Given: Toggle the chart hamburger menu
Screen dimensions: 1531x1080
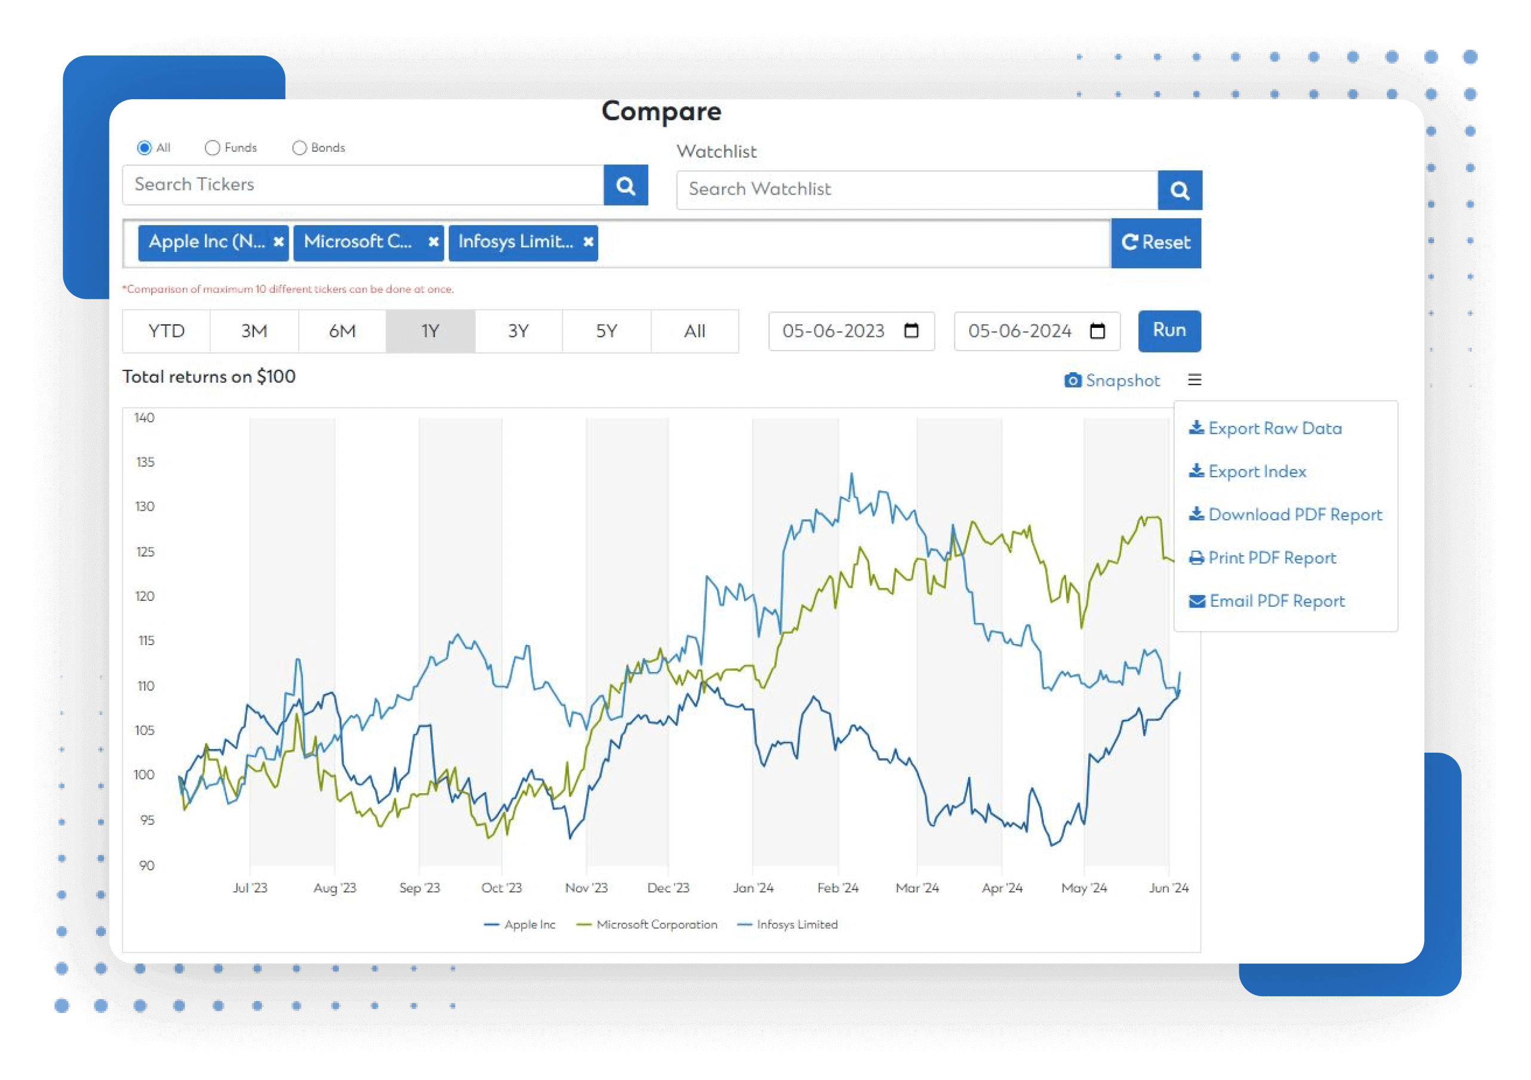Looking at the screenshot, I should (x=1194, y=379).
